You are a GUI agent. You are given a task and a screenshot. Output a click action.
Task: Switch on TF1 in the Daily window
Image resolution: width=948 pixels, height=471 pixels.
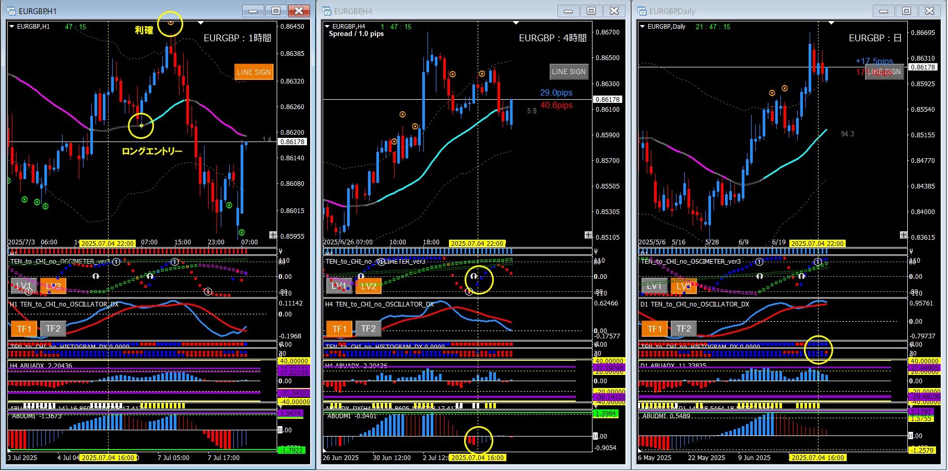(x=655, y=328)
